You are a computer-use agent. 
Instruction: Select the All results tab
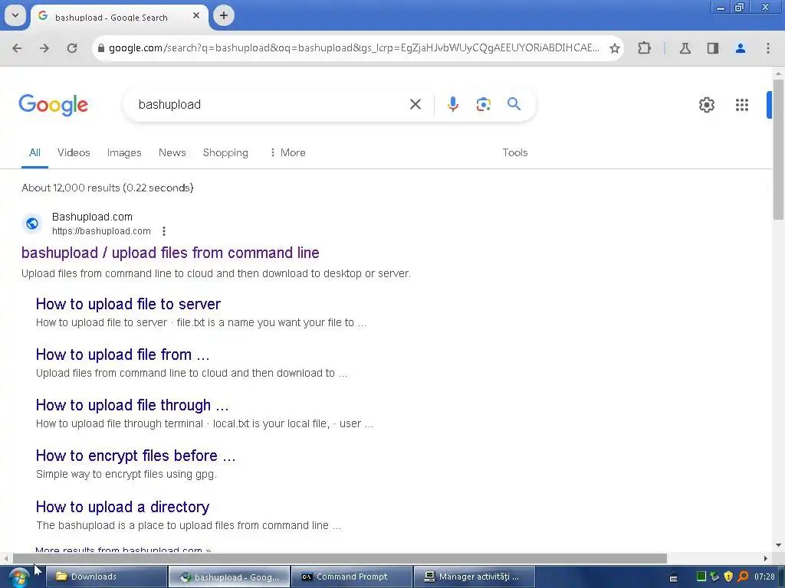click(34, 152)
